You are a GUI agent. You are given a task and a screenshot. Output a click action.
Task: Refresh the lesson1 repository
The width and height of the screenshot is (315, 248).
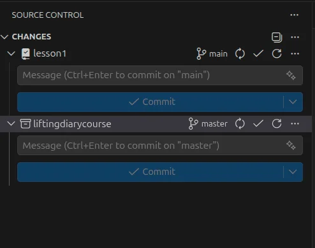click(x=277, y=53)
